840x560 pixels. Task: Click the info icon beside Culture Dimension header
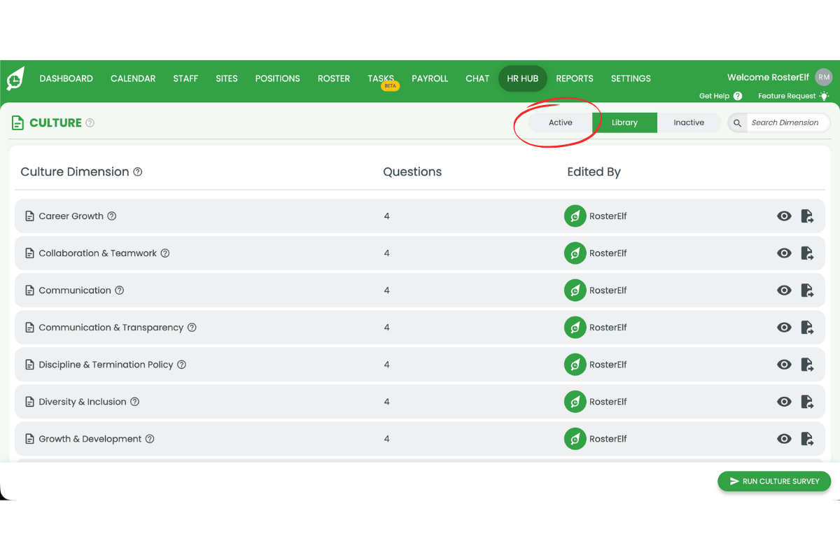[138, 172]
